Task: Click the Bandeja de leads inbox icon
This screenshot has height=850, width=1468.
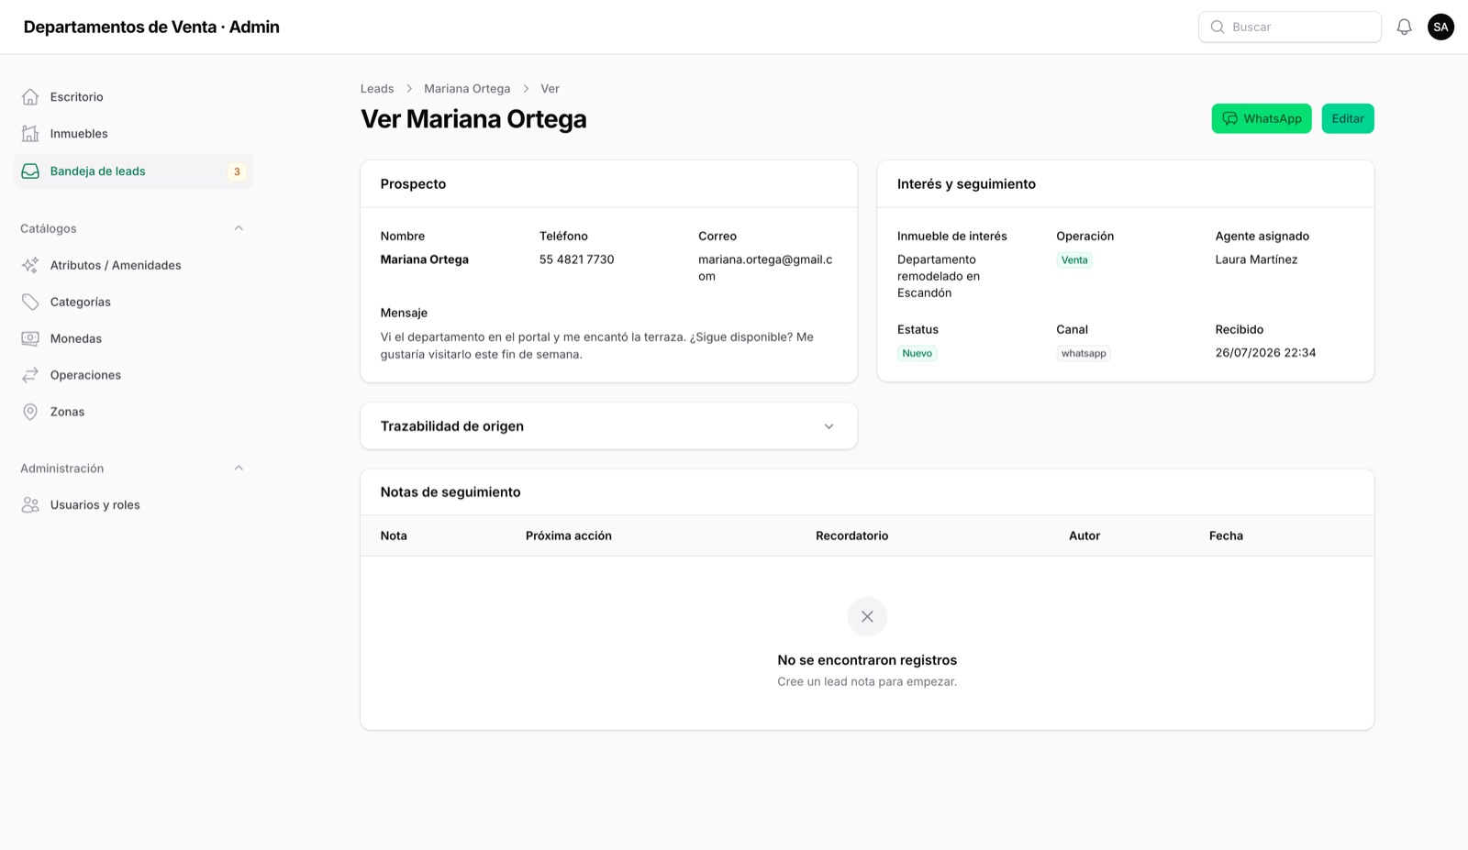Action: 30,171
